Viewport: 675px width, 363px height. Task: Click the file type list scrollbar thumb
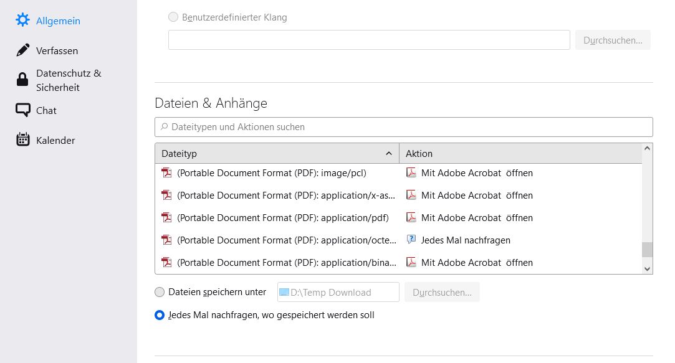(647, 249)
